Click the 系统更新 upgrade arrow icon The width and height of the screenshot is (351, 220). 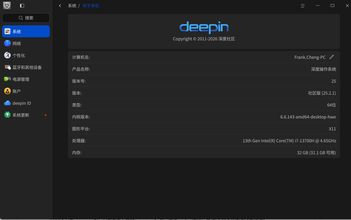pyautogui.click(x=7, y=115)
